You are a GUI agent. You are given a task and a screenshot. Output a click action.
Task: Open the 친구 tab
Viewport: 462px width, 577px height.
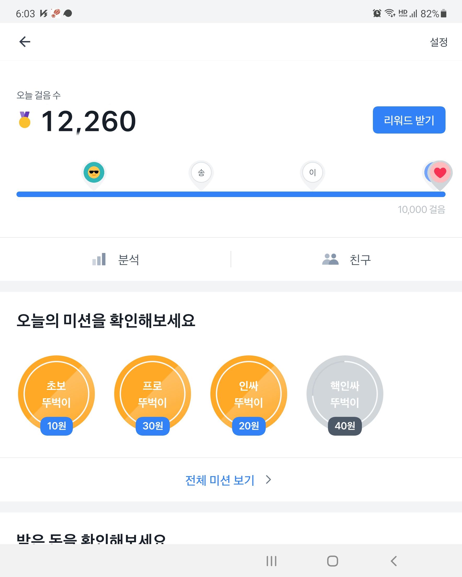pyautogui.click(x=360, y=259)
